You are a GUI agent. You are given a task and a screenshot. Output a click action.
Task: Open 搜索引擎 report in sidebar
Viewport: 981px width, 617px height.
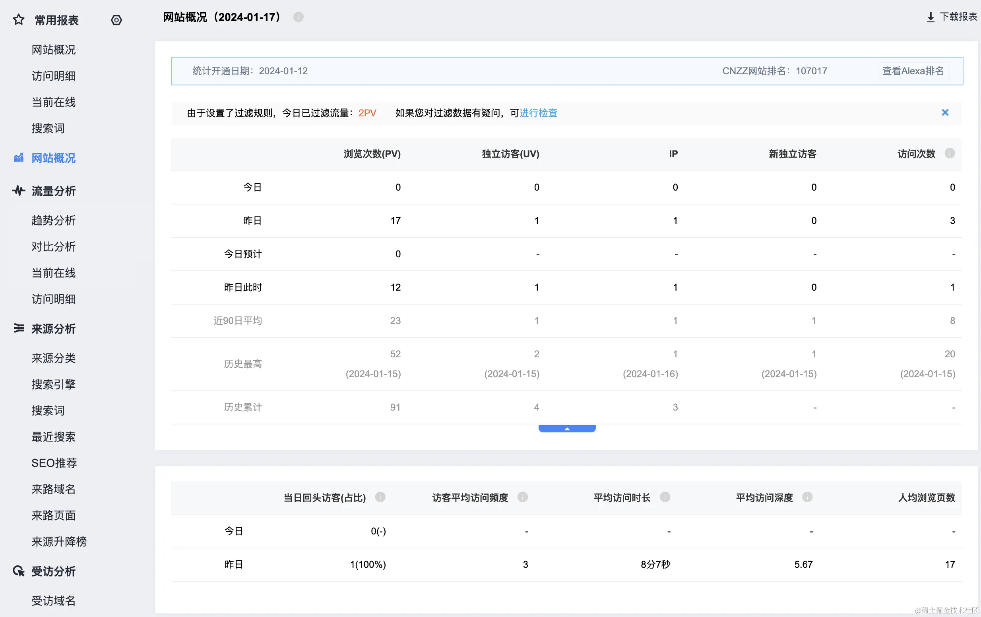pyautogui.click(x=53, y=384)
